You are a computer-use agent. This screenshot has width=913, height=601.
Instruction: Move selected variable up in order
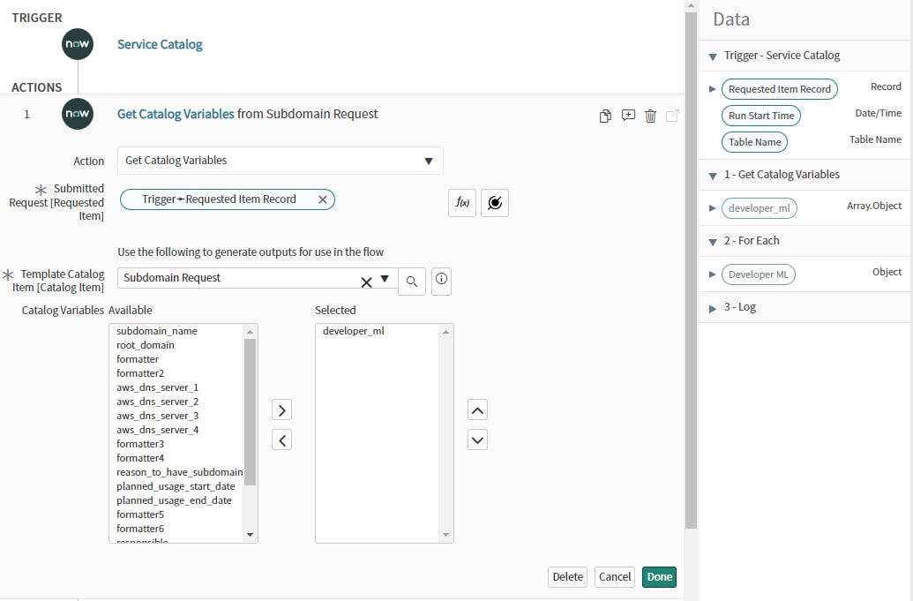(x=477, y=410)
